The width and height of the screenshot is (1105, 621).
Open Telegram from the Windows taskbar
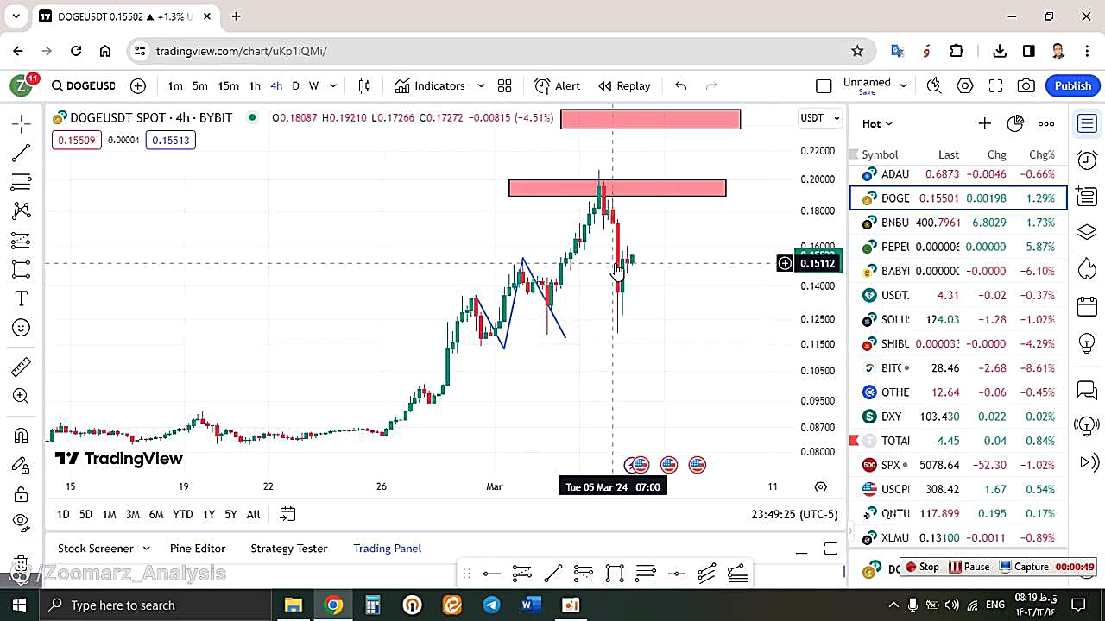tap(491, 605)
